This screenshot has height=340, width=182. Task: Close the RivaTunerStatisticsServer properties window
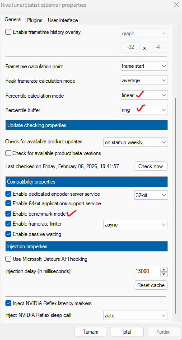(177, 5)
